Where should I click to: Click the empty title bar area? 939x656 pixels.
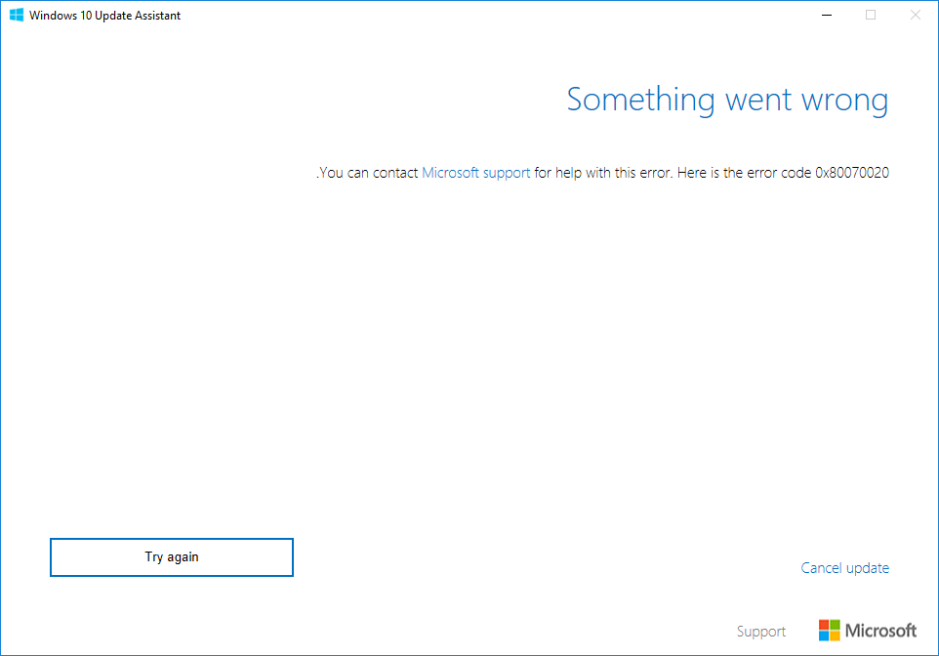point(488,16)
